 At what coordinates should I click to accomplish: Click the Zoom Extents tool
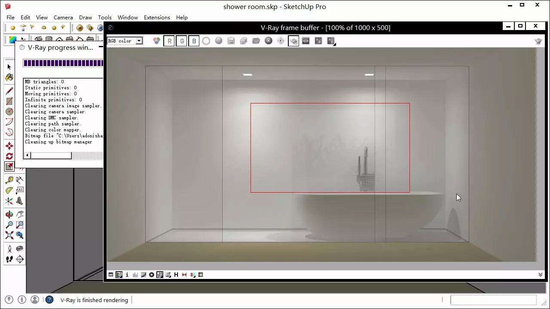[x=9, y=235]
